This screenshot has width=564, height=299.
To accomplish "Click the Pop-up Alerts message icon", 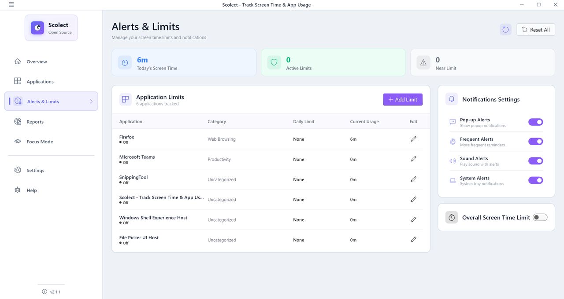I will coord(453,122).
